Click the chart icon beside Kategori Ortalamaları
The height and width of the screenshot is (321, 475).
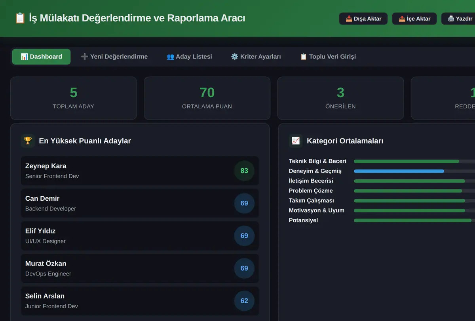(x=296, y=141)
